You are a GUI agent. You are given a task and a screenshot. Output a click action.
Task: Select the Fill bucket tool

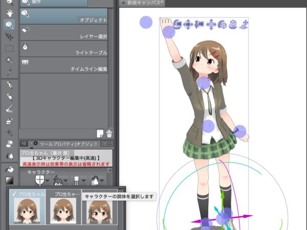tap(9, 169)
